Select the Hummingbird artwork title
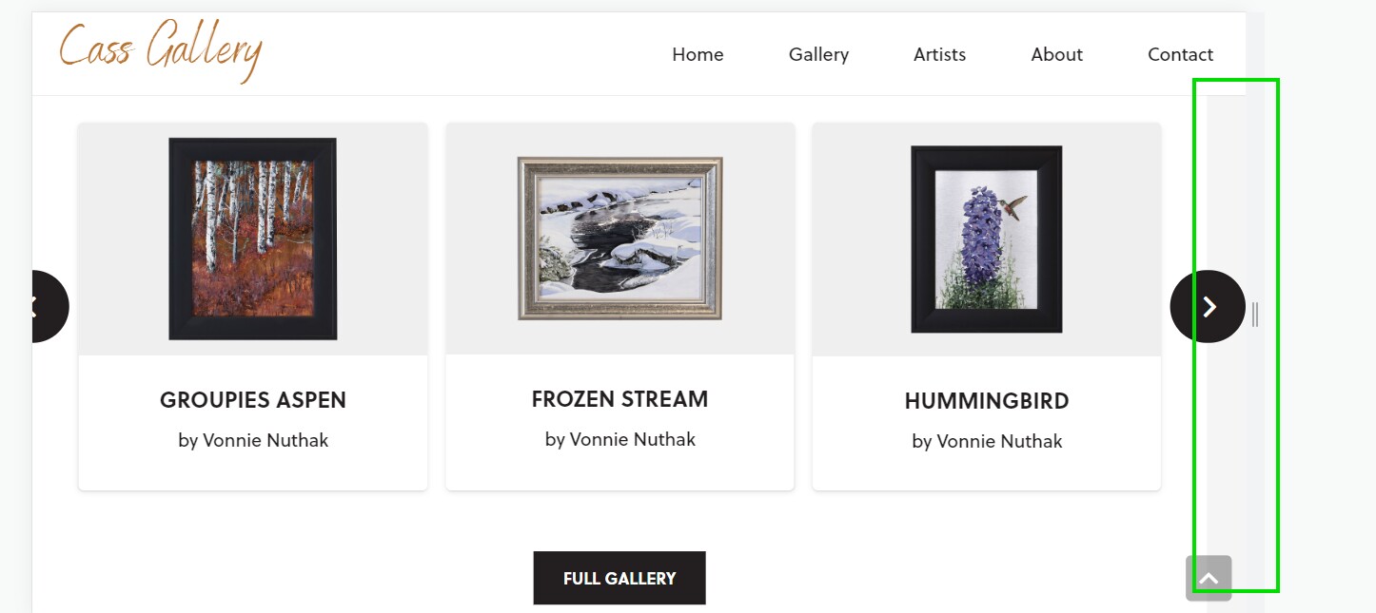Image resolution: width=1376 pixels, height=613 pixels. pyautogui.click(x=986, y=400)
